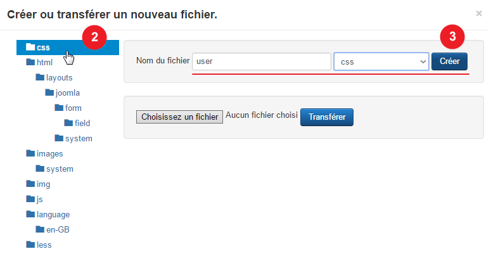Open the file type css dropdown
The width and height of the screenshot is (491, 256).
[x=381, y=61]
